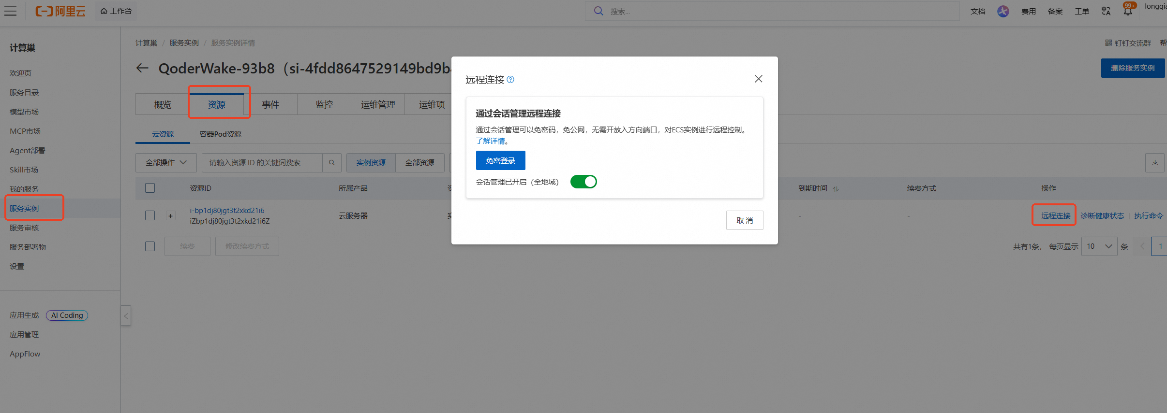
Task: Click page number 1 in pagination
Action: (1160, 246)
